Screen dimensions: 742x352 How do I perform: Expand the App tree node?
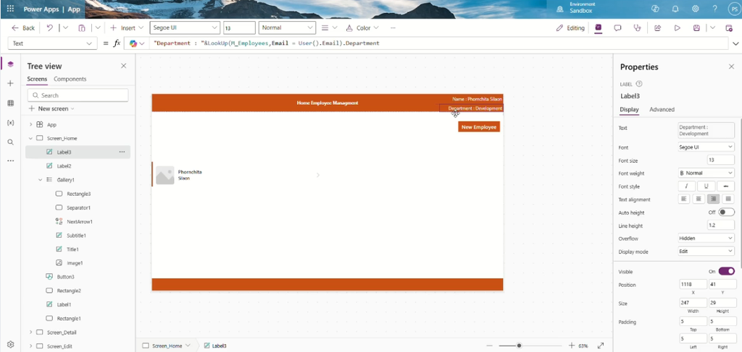click(30, 124)
